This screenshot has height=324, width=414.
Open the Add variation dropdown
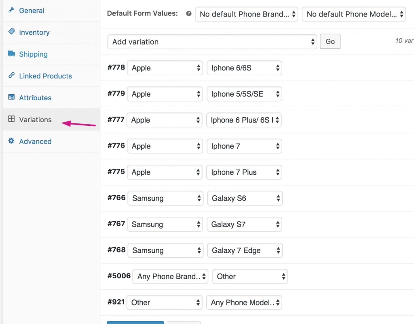pos(212,42)
